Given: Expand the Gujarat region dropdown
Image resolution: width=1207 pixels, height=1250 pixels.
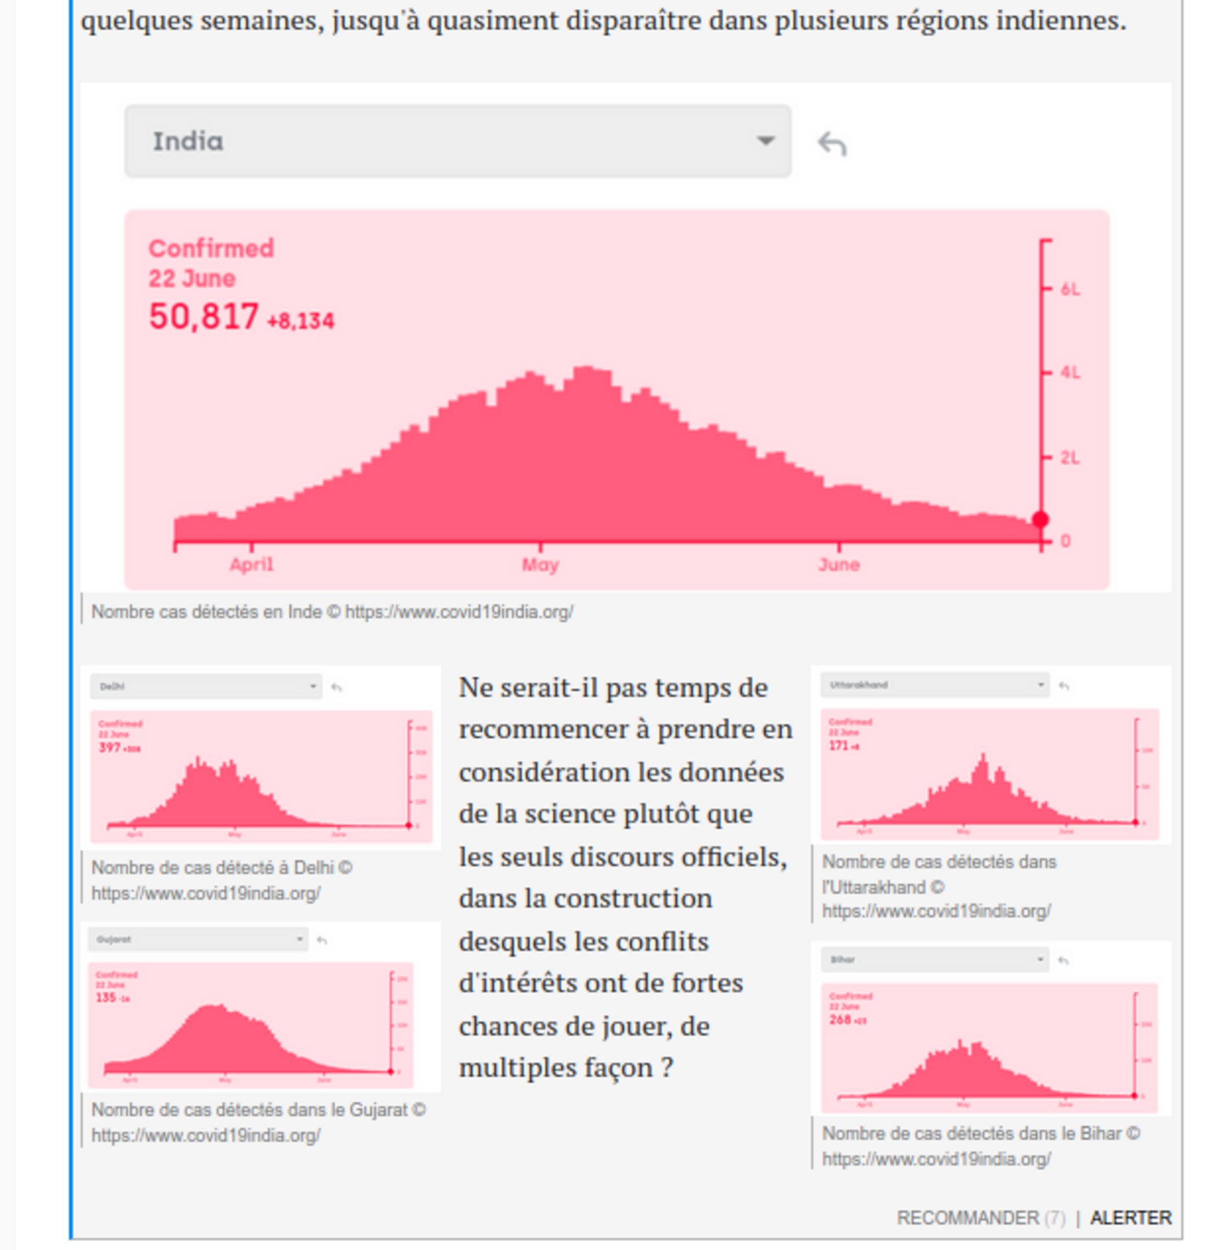Looking at the screenshot, I should [x=198, y=939].
